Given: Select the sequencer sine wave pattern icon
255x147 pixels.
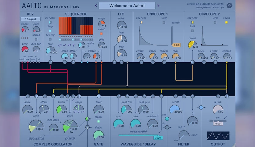Looking at the screenshot, I should [64, 45].
